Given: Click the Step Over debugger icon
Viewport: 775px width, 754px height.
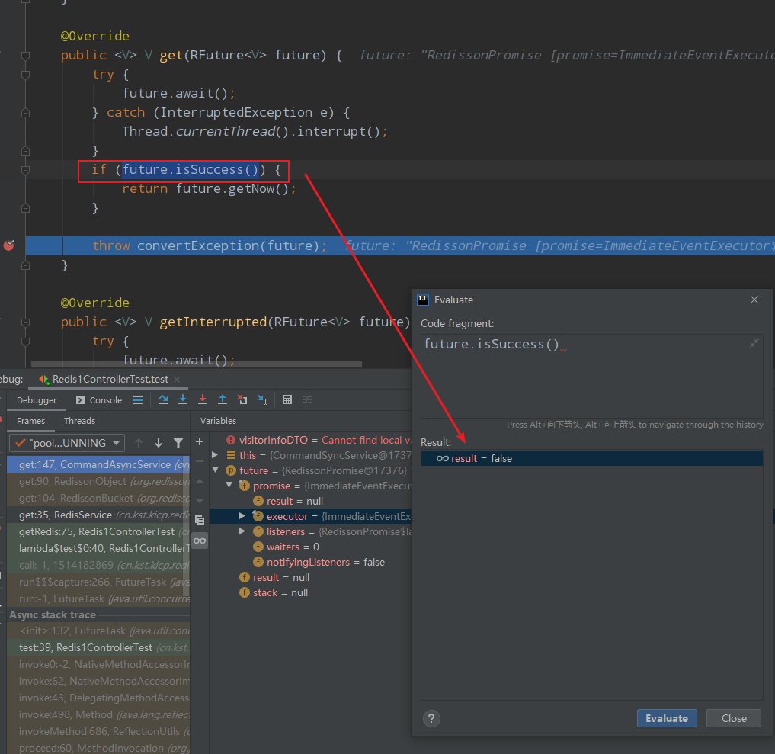Looking at the screenshot, I should coord(165,399).
